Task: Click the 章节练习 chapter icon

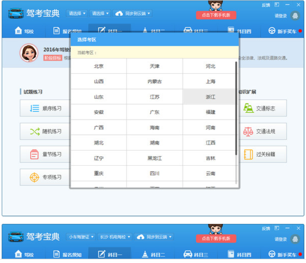Action: (34, 154)
